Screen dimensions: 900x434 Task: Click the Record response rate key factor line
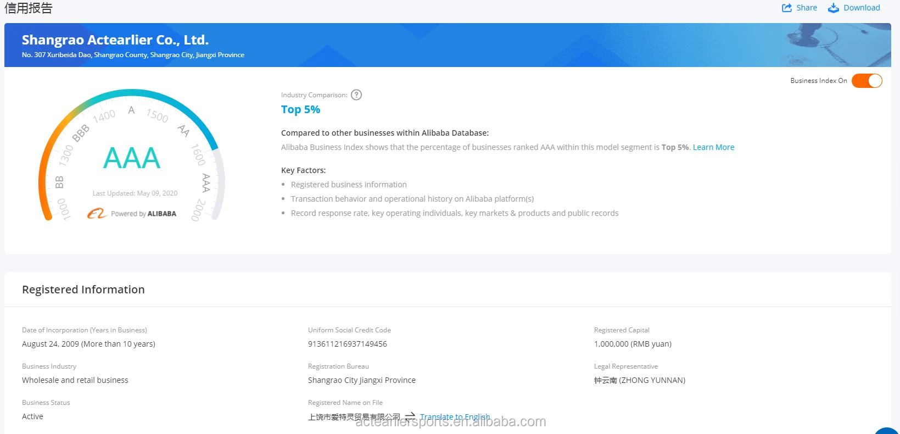(455, 213)
